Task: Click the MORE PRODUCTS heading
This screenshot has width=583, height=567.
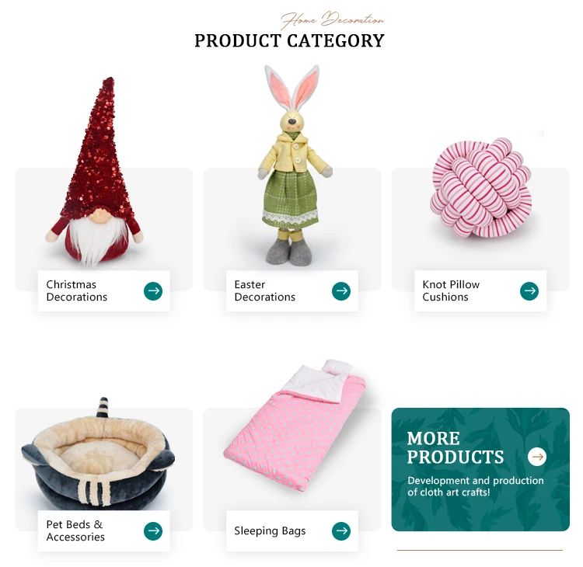Action: [455, 447]
